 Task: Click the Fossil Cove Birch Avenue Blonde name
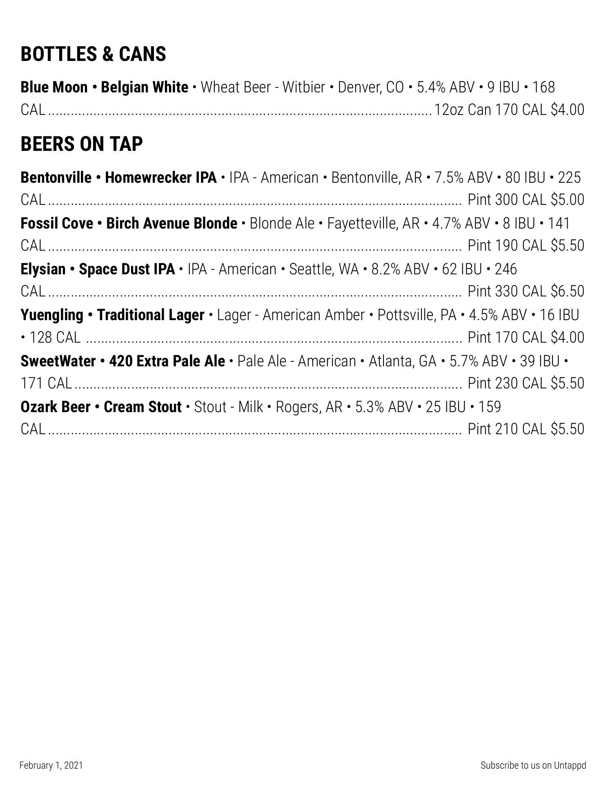click(129, 224)
